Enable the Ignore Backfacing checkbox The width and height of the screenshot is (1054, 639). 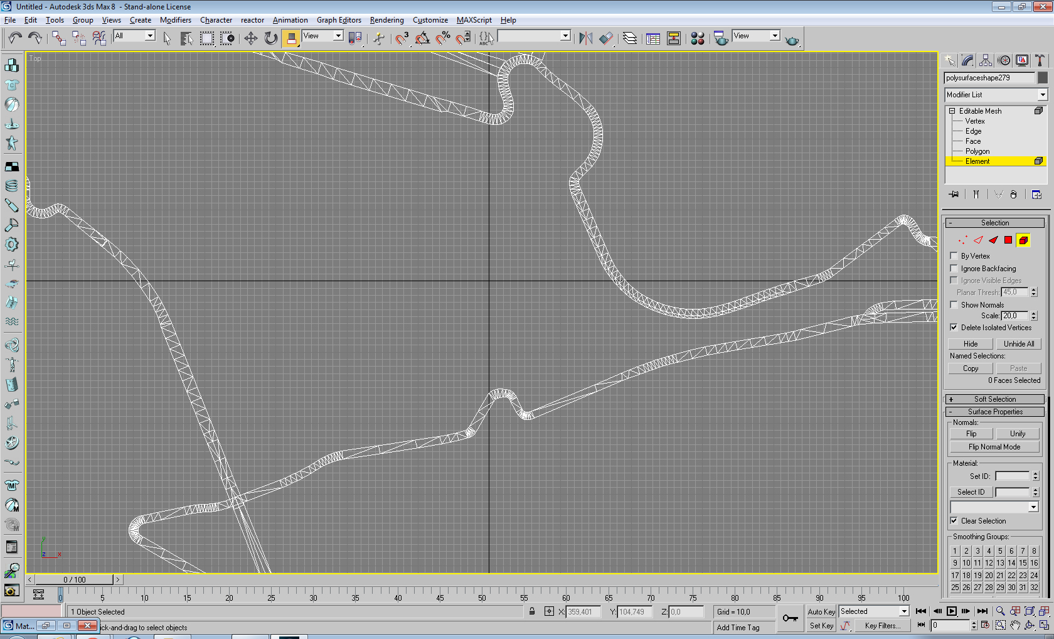954,269
